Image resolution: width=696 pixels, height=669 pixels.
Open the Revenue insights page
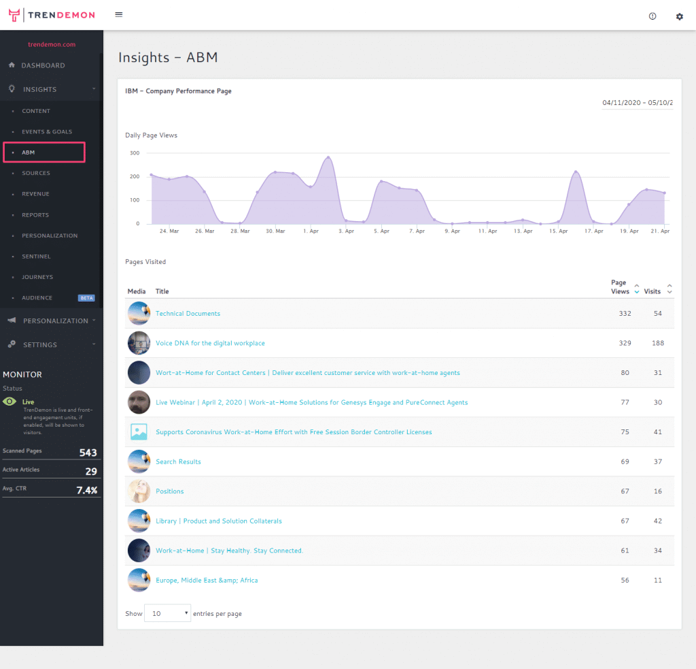tap(35, 194)
